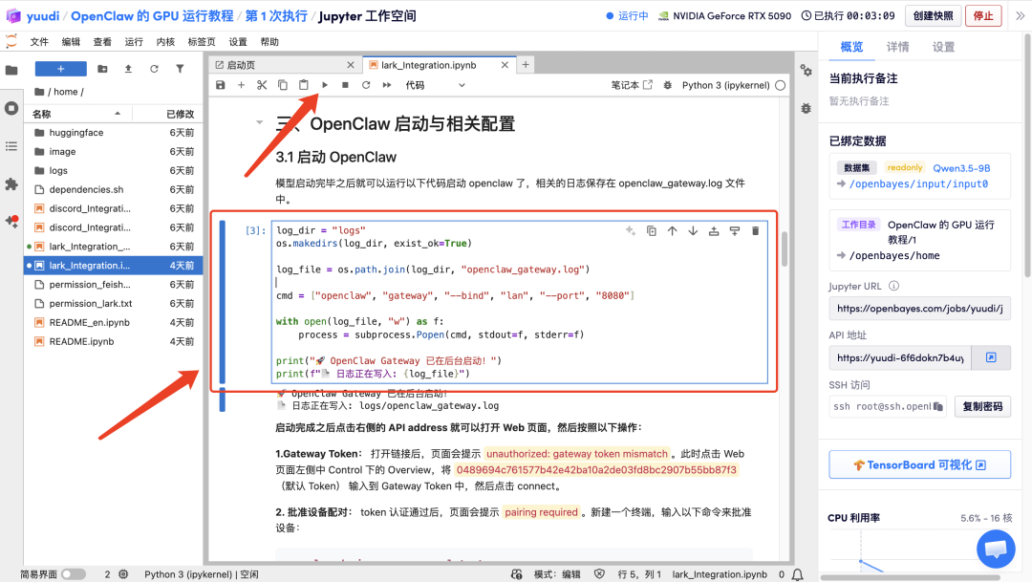
Task: Open the property inspector gears icon
Action: point(806,70)
